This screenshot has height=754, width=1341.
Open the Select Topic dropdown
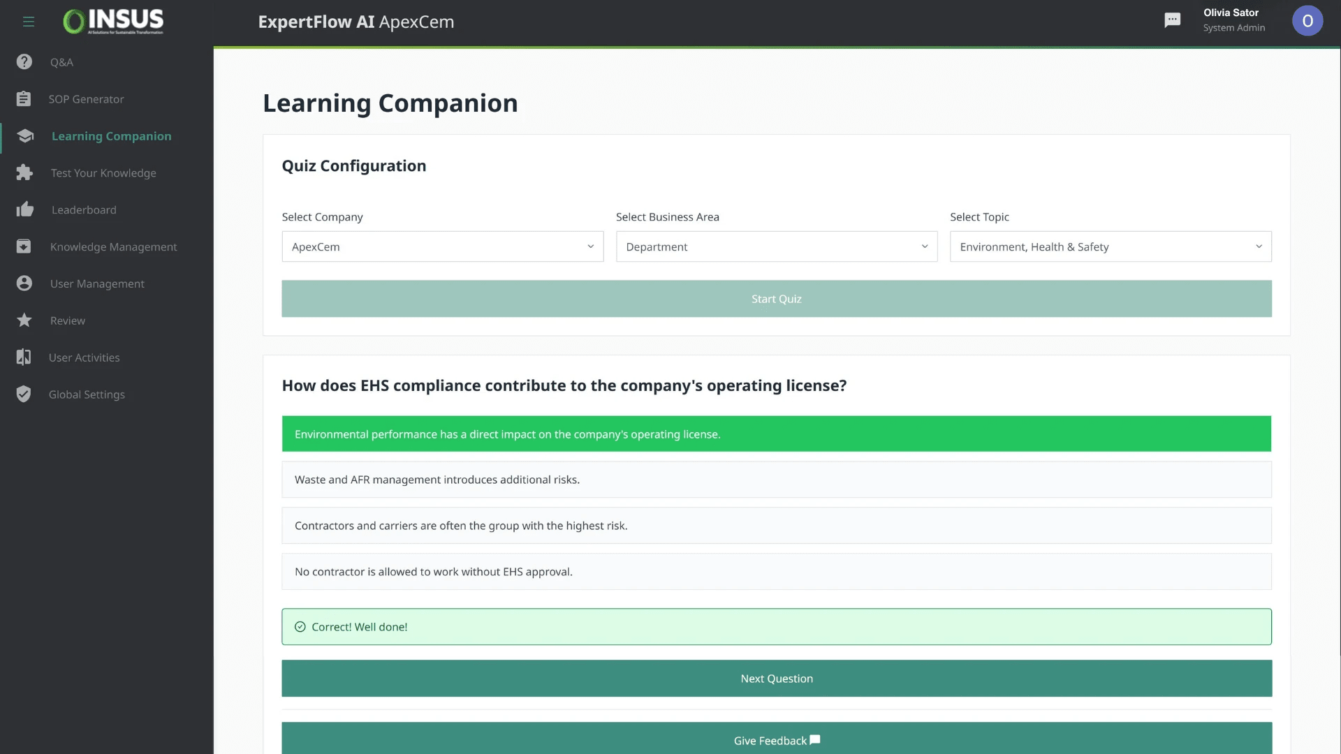coord(1111,246)
